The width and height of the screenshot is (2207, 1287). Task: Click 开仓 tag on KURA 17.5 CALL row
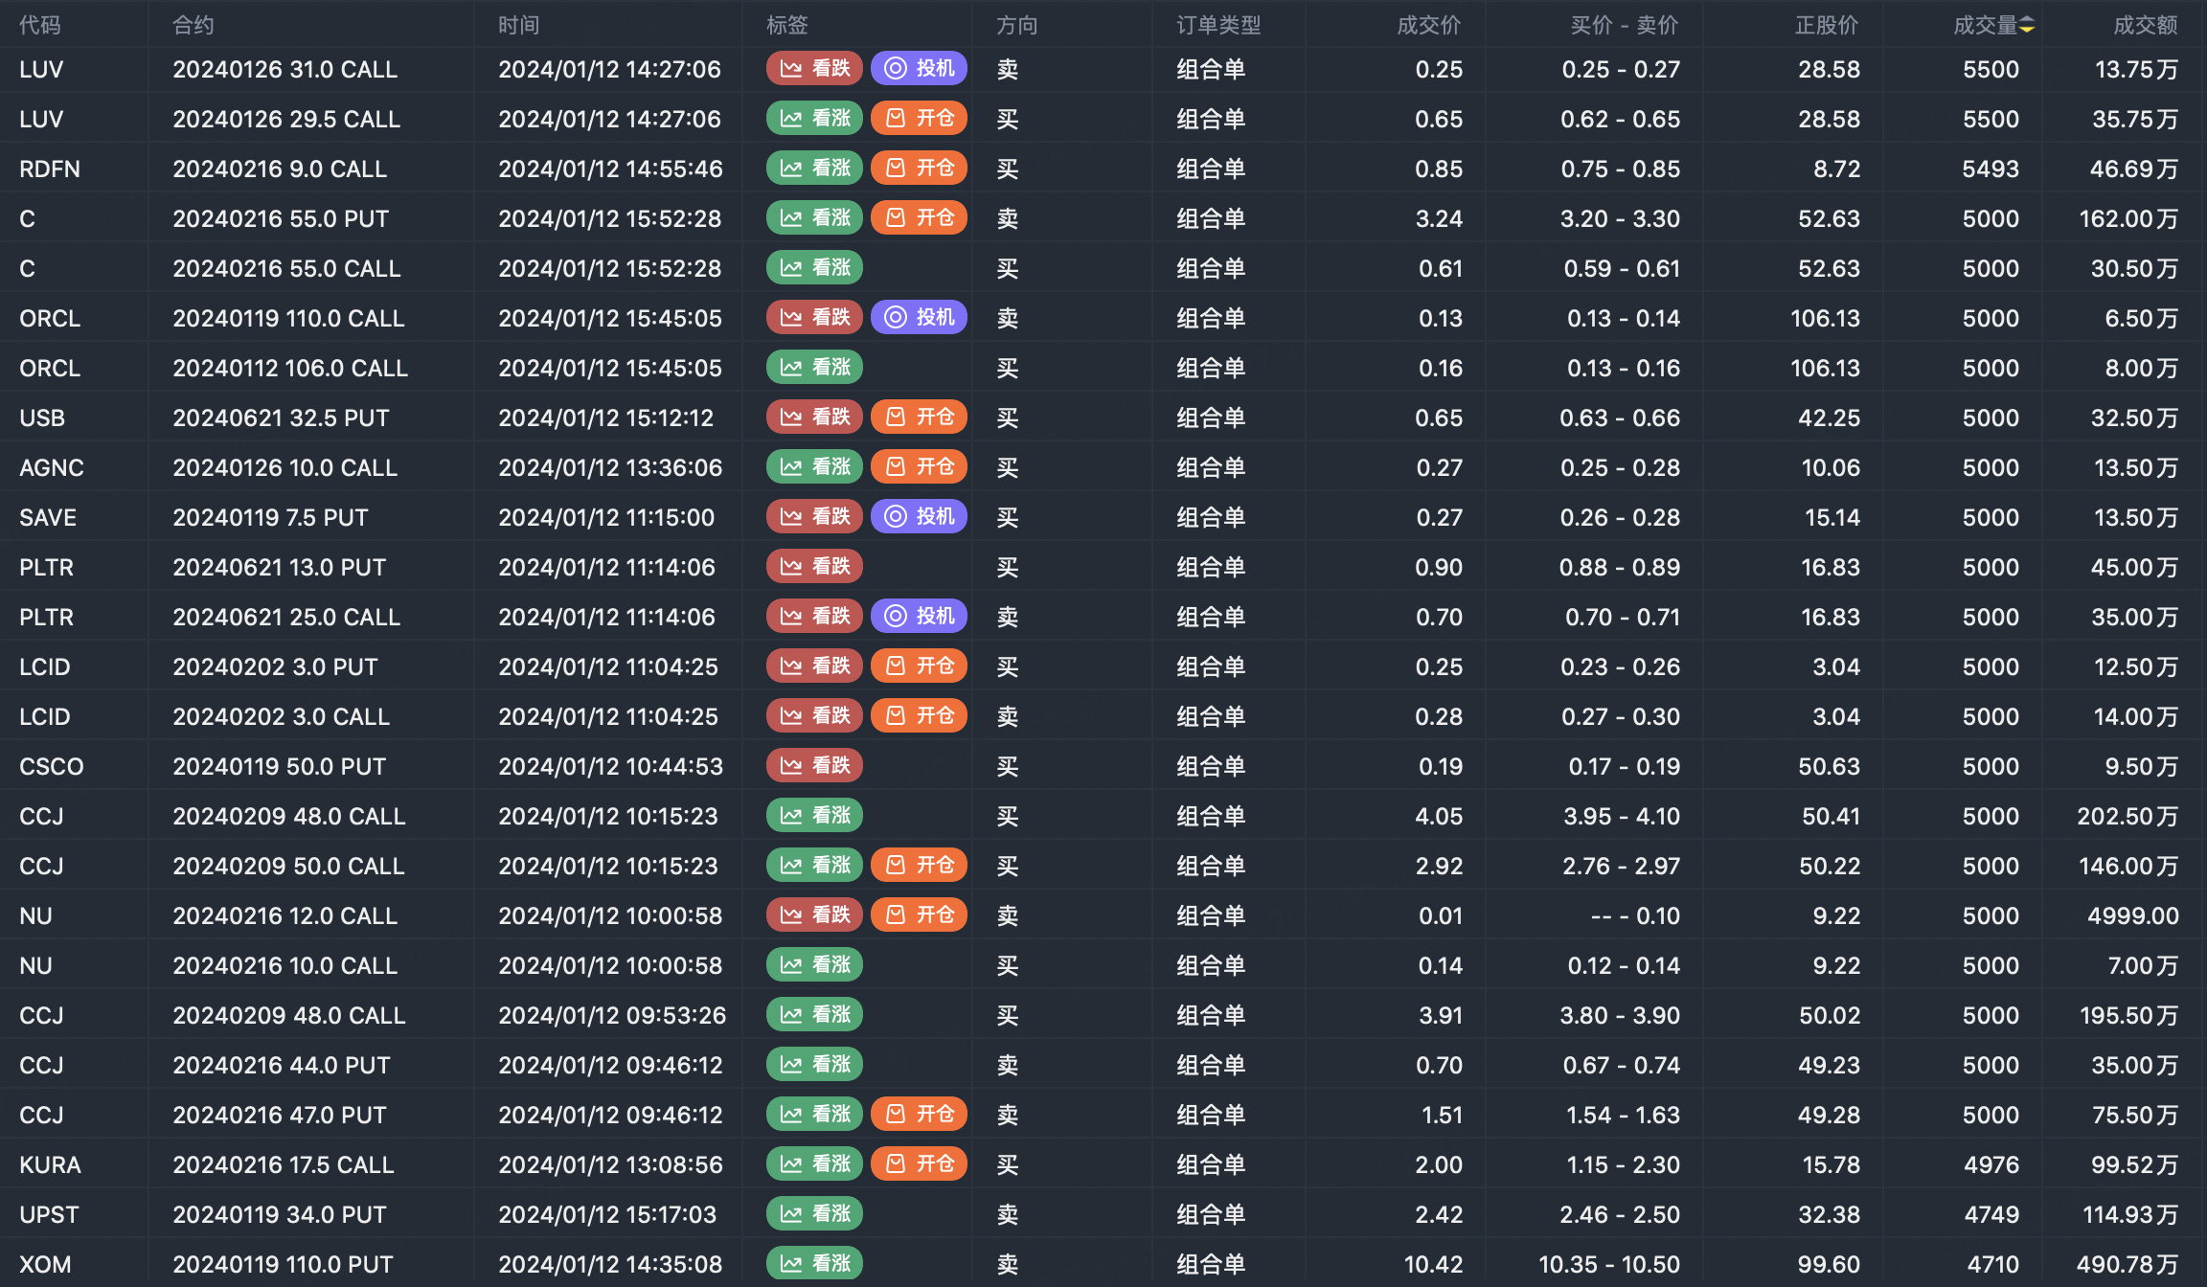(x=919, y=1164)
